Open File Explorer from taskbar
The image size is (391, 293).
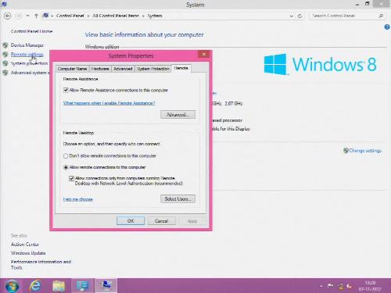tap(59, 286)
